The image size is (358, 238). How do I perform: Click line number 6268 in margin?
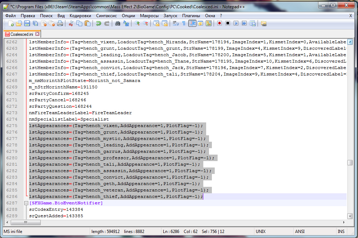coord(12,81)
